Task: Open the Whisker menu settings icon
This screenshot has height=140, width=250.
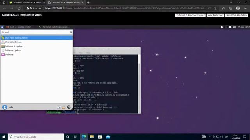Action: pyautogui.click(x=59, y=107)
